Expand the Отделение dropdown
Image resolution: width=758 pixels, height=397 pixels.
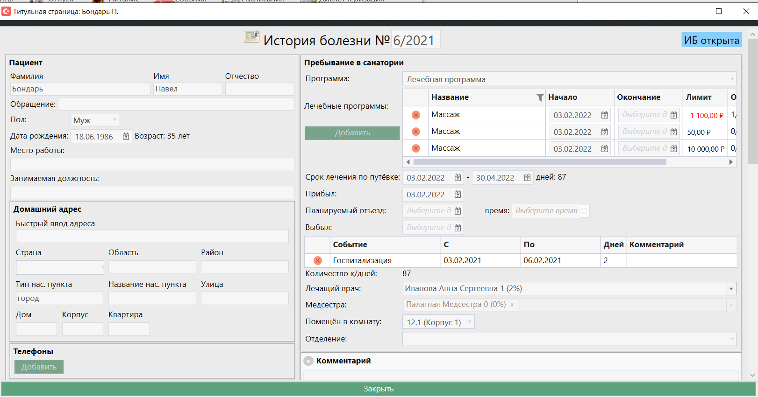coord(731,339)
